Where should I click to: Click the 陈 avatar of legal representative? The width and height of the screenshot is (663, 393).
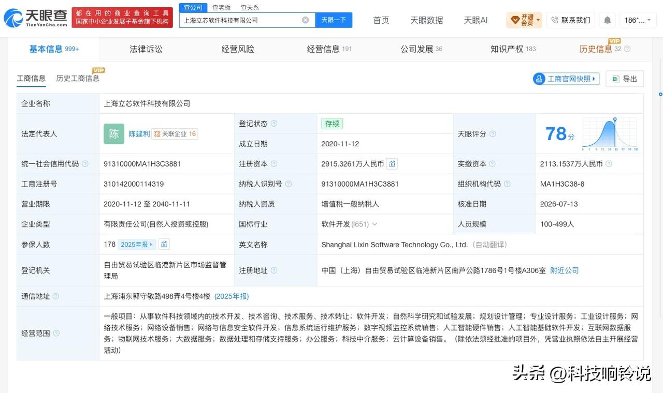pyautogui.click(x=114, y=134)
